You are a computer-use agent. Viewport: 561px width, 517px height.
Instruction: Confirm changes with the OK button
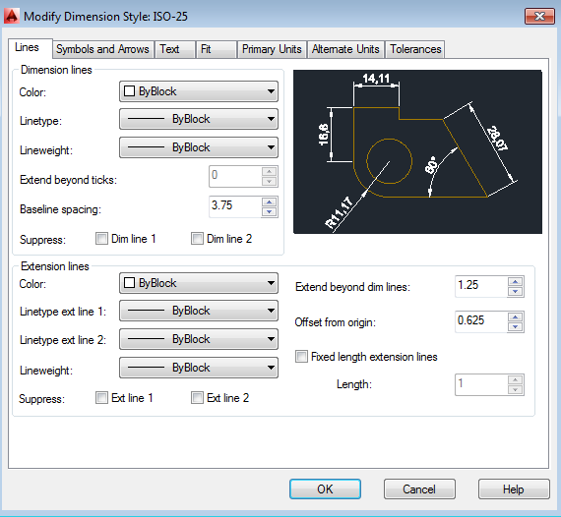325,488
